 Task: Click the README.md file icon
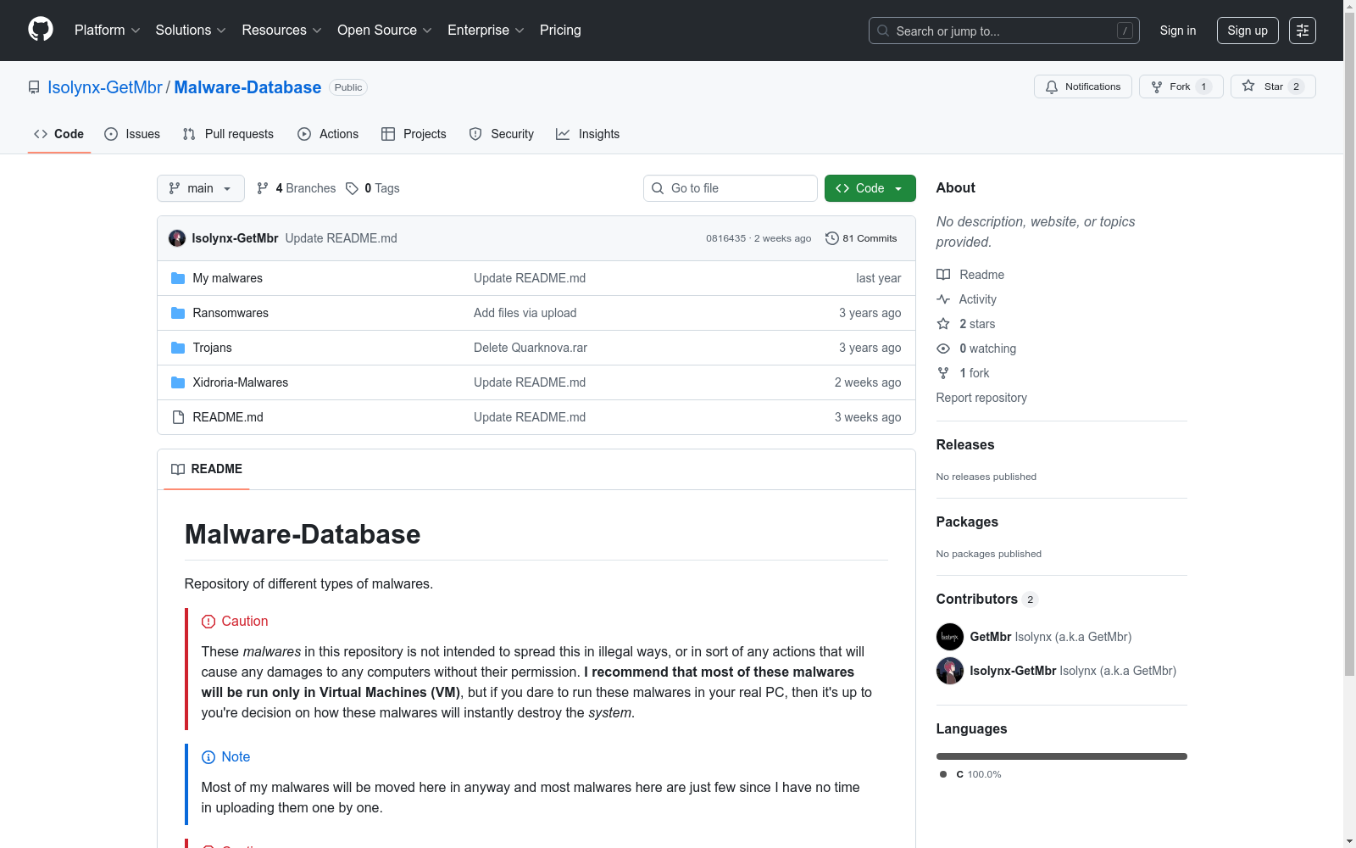[178, 417]
